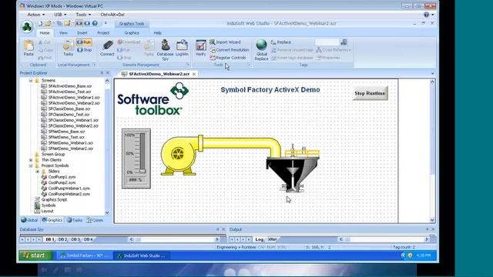Click the Stop Runtime button

coord(370,93)
